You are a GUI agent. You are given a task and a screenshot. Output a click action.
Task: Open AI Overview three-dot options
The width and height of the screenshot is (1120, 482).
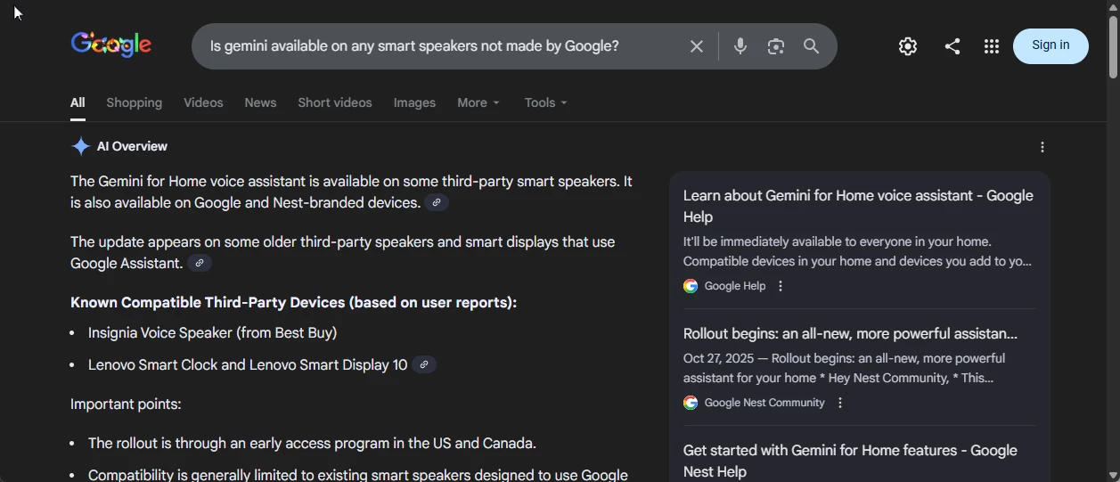coord(1042,147)
